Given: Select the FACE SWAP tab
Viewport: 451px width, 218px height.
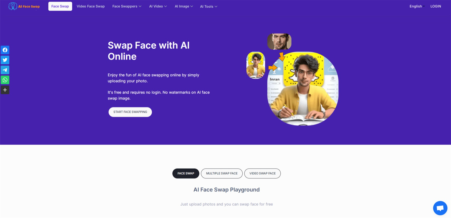Looking at the screenshot, I should pyautogui.click(x=186, y=174).
